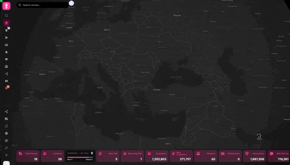The width and height of the screenshot is (290, 165).
Task: Select the Contacts stat card
Action: click(53, 156)
